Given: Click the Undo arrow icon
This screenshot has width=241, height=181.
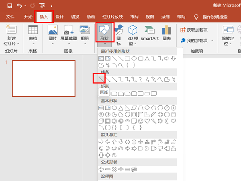Looking at the screenshot, I should (20, 6).
